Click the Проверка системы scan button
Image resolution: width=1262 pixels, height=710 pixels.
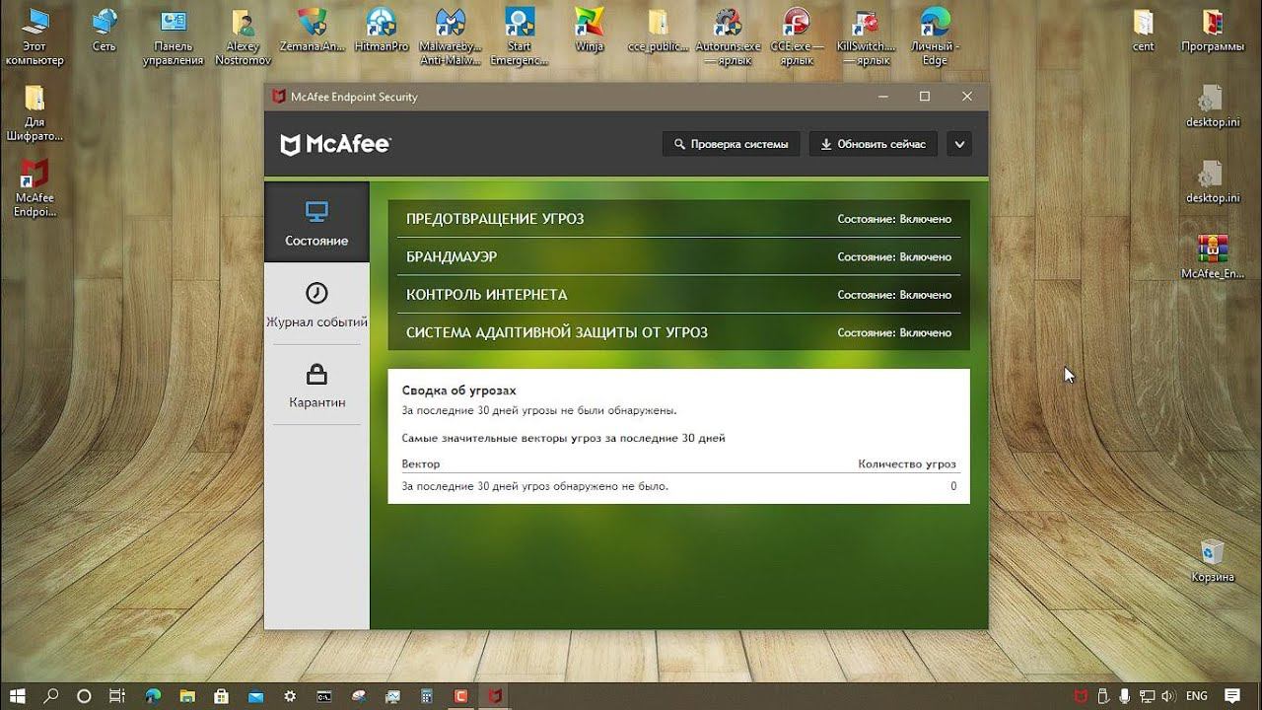pos(732,144)
